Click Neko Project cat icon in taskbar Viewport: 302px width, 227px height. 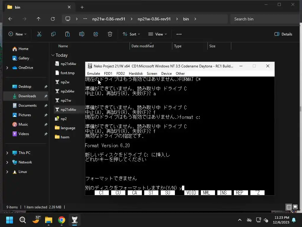75,220
